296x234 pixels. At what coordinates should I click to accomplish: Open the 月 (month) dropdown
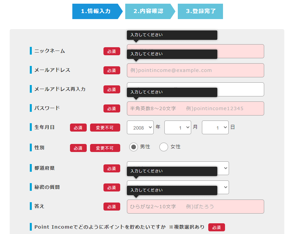tap(177, 127)
